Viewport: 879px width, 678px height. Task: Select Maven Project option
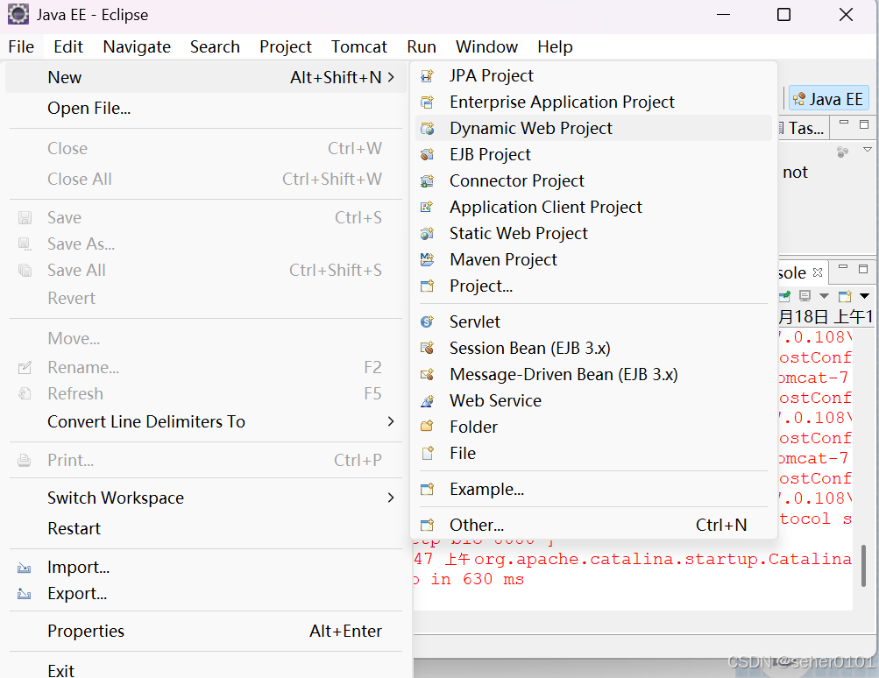(x=593, y=260)
